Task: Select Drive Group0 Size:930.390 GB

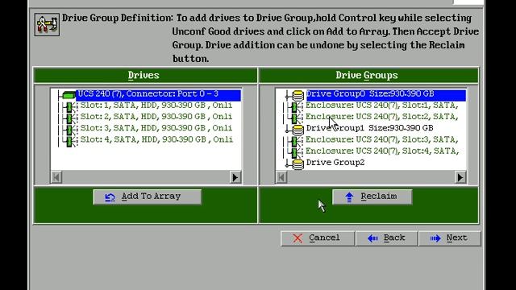Action: point(386,95)
